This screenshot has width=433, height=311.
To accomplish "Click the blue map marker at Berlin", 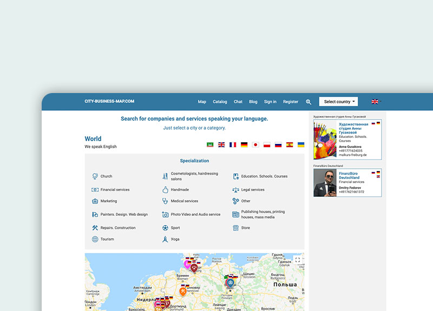I will tap(231, 283).
